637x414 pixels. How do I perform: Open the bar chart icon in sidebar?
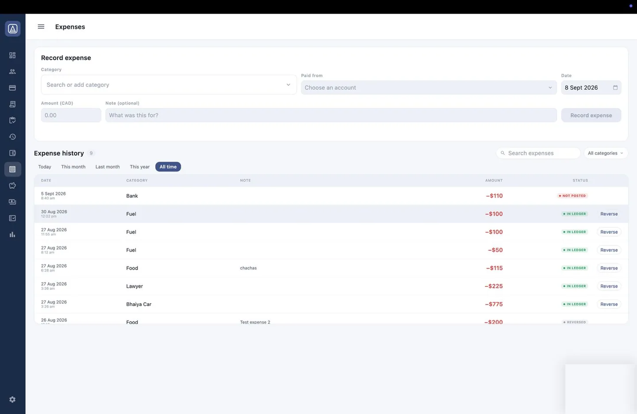[x=12, y=235]
